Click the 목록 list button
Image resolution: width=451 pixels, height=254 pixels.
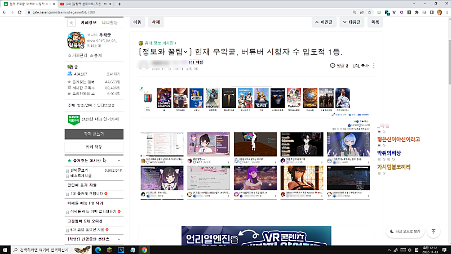pos(375,23)
